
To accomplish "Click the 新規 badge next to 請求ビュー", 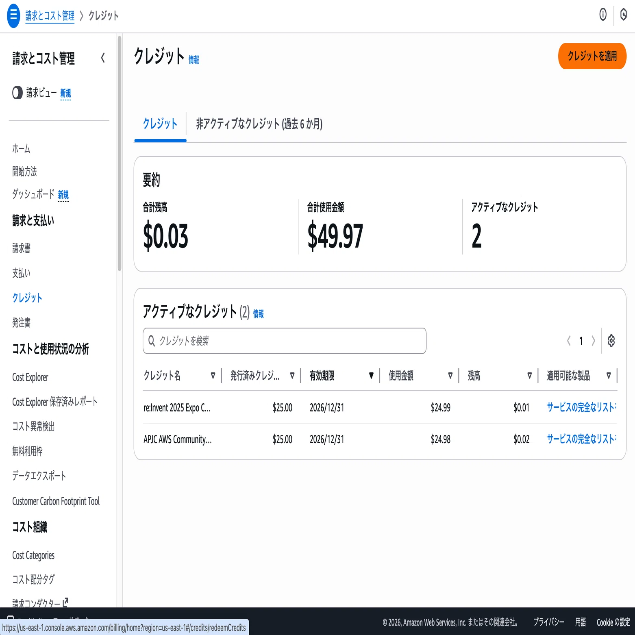I will click(65, 94).
